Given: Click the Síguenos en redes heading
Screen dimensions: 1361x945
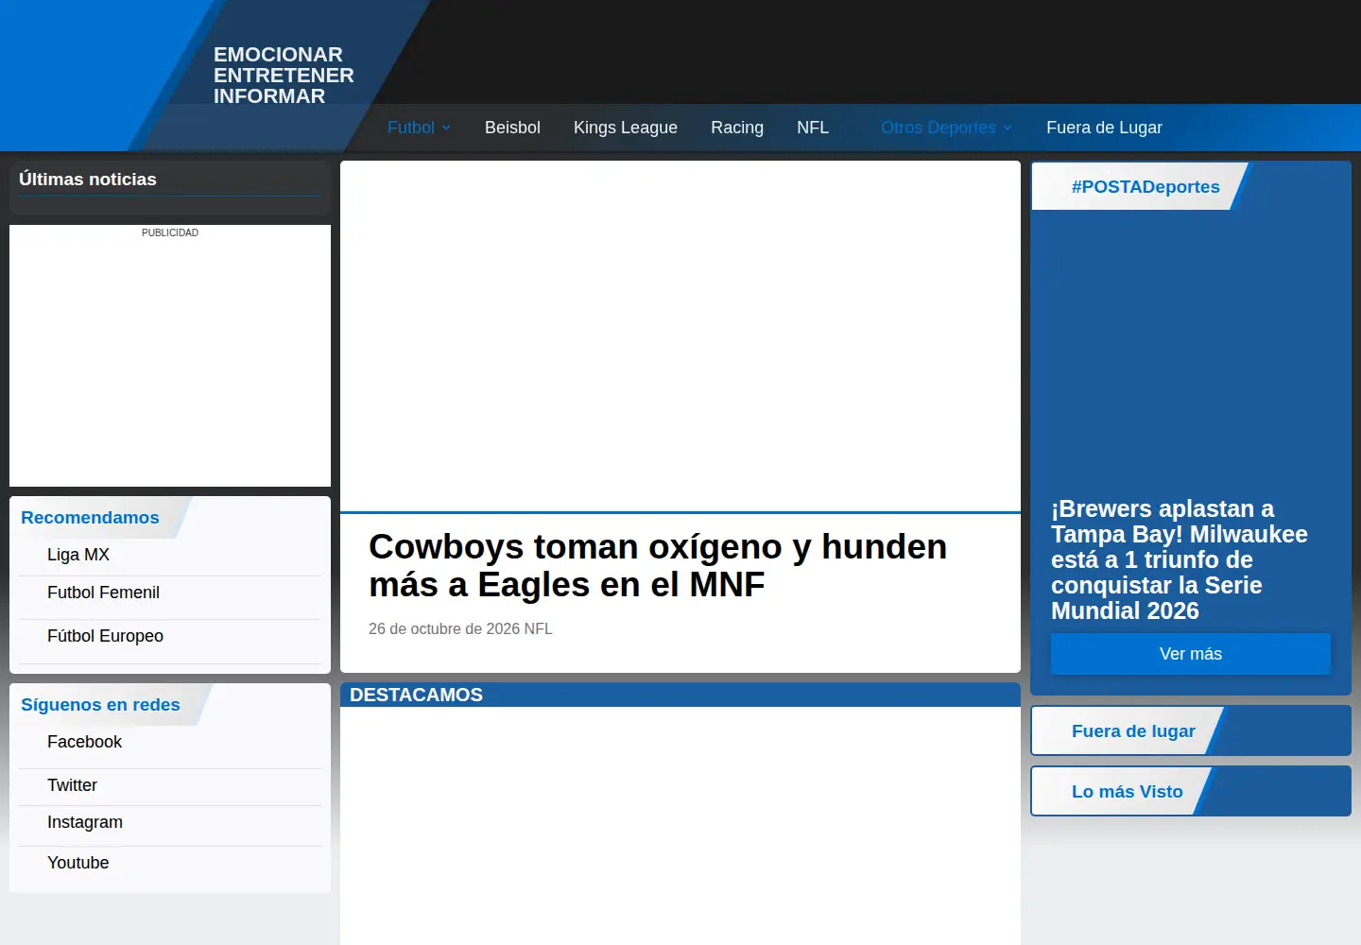Looking at the screenshot, I should (x=100, y=705).
